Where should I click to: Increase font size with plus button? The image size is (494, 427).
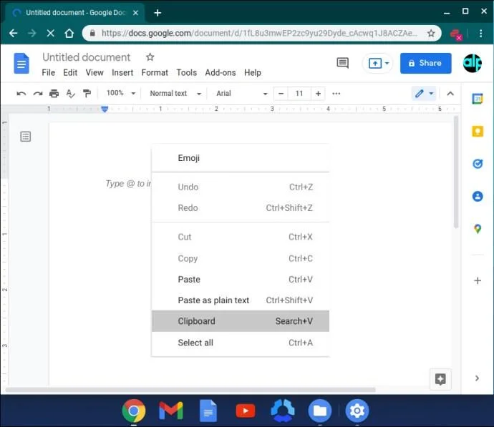[318, 94]
